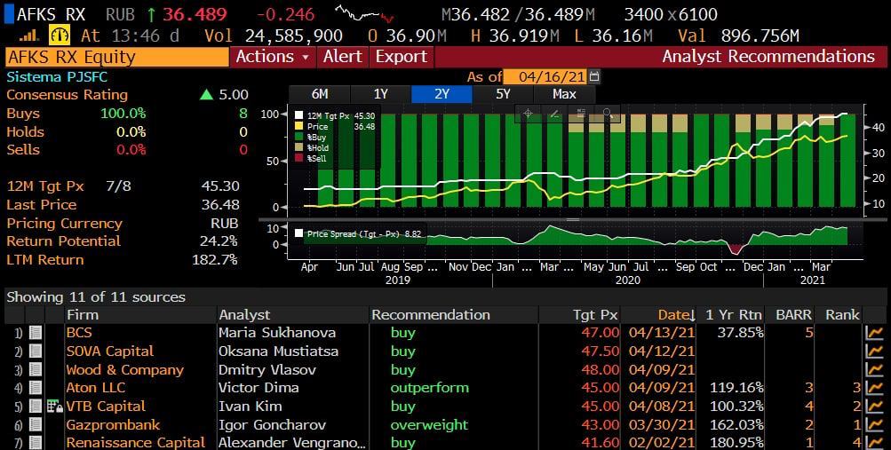Viewport: 891px width, 450px height.
Task: Click the locked spreadsheet icon beside VTB Capital
Action: point(54,407)
